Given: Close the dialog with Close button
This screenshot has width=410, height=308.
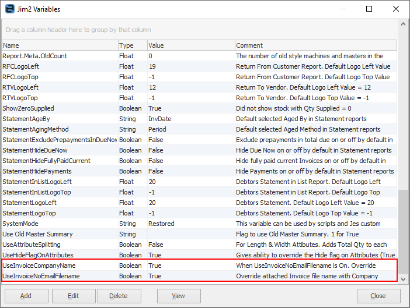Looking at the screenshot, I should click(378, 296).
